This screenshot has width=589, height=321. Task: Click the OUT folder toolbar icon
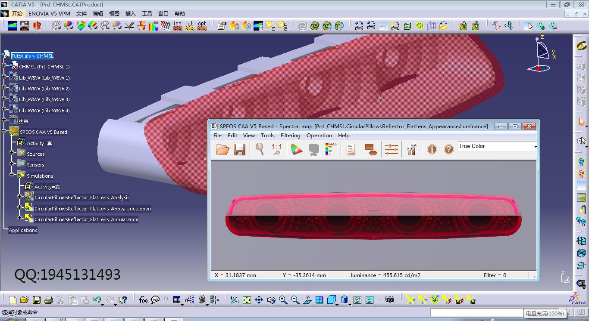tap(282, 26)
